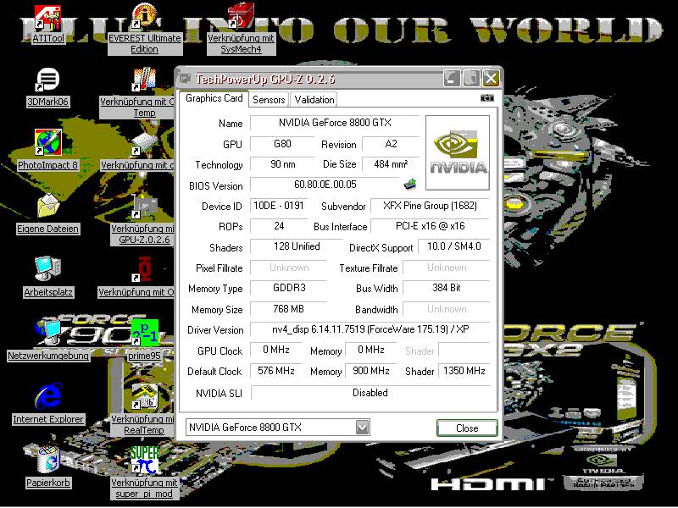This screenshot has height=508, width=678.
Task: Close GPU-Z with the title bar X
Action: tap(491, 79)
